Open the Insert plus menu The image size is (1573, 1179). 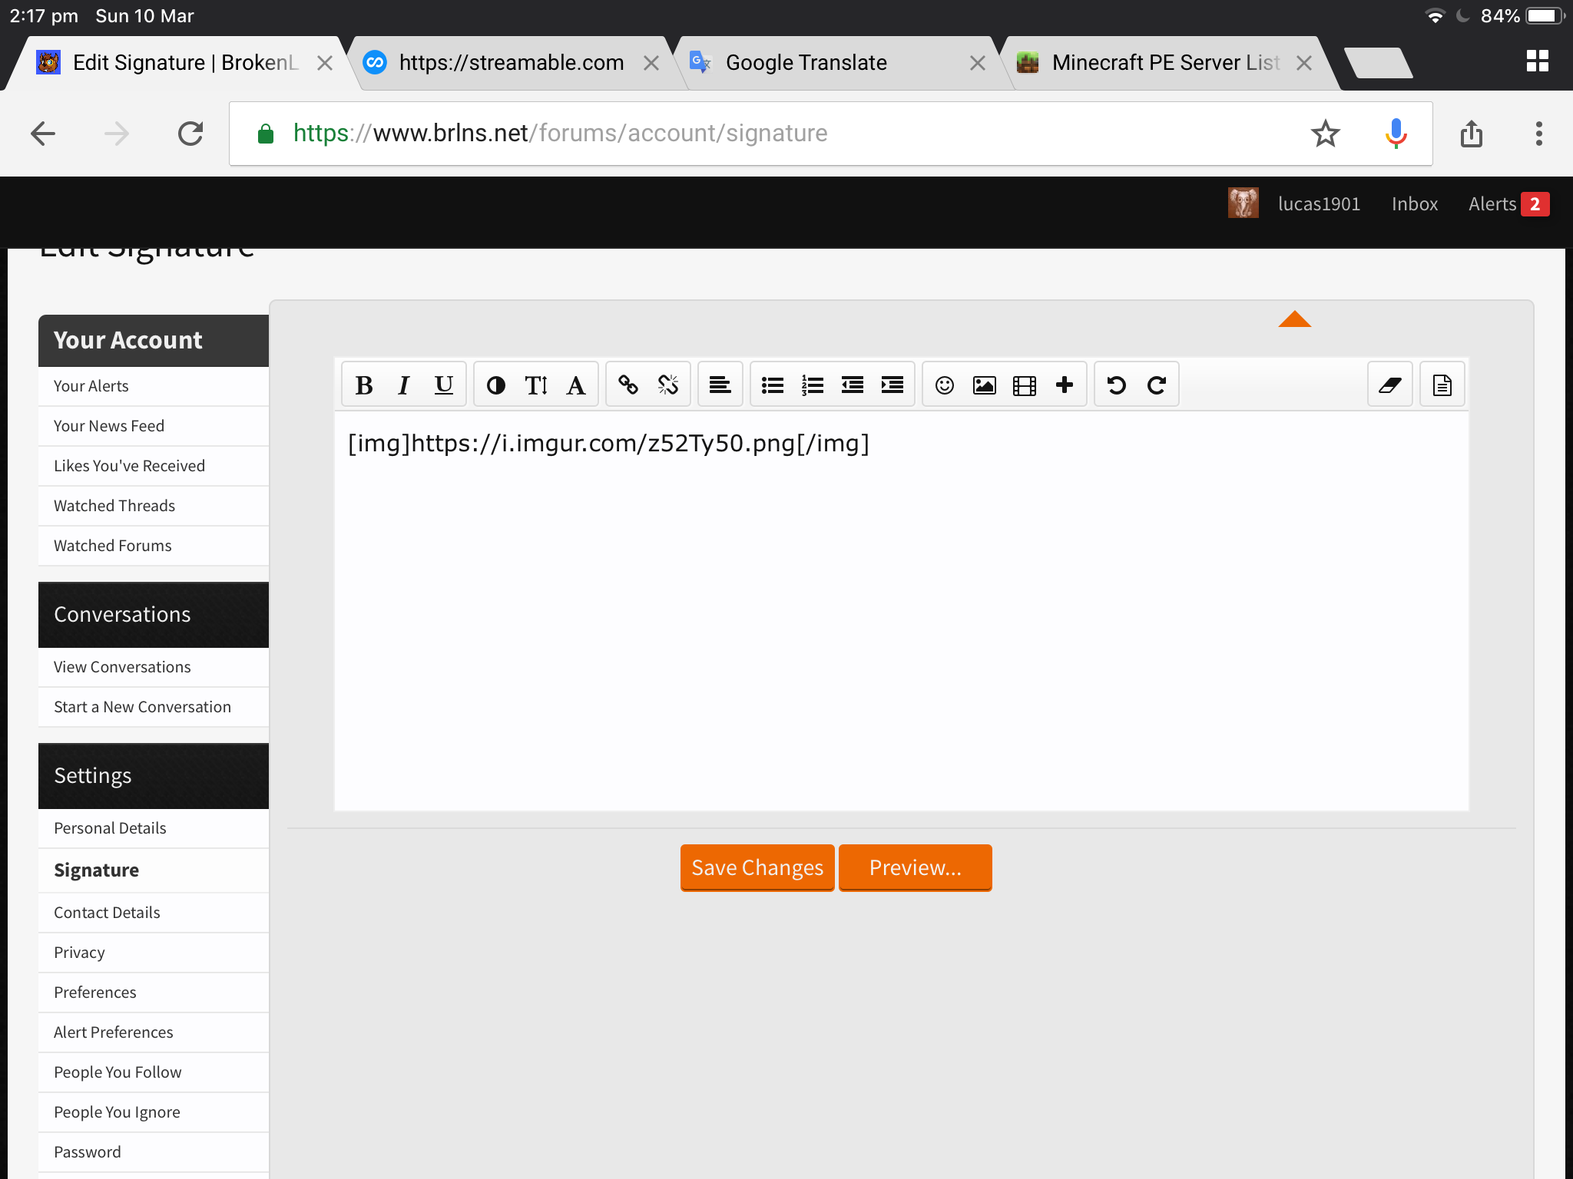(1065, 385)
